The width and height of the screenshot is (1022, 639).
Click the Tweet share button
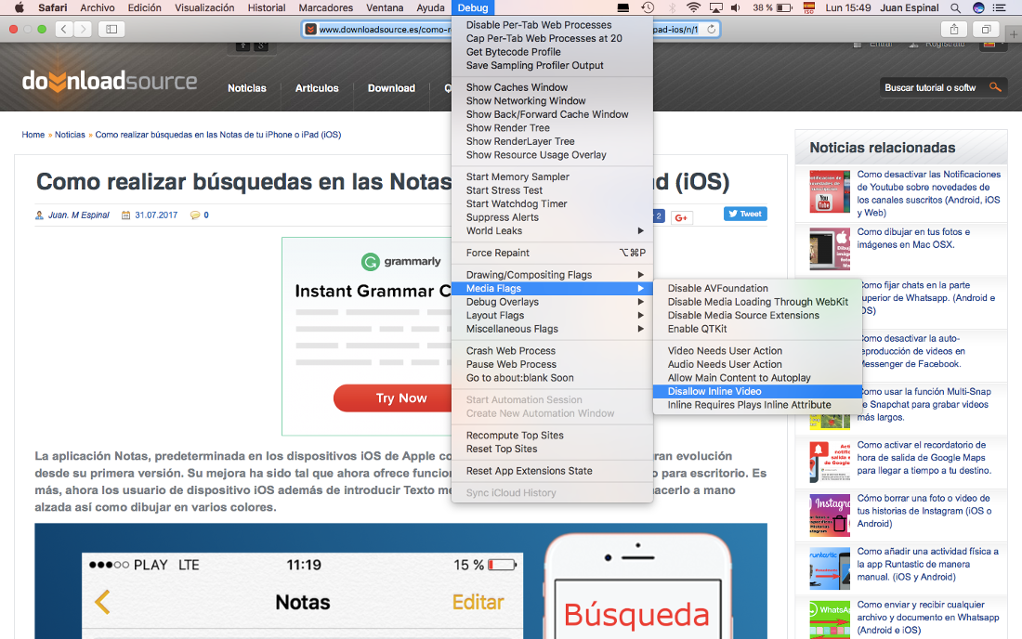[x=745, y=214]
